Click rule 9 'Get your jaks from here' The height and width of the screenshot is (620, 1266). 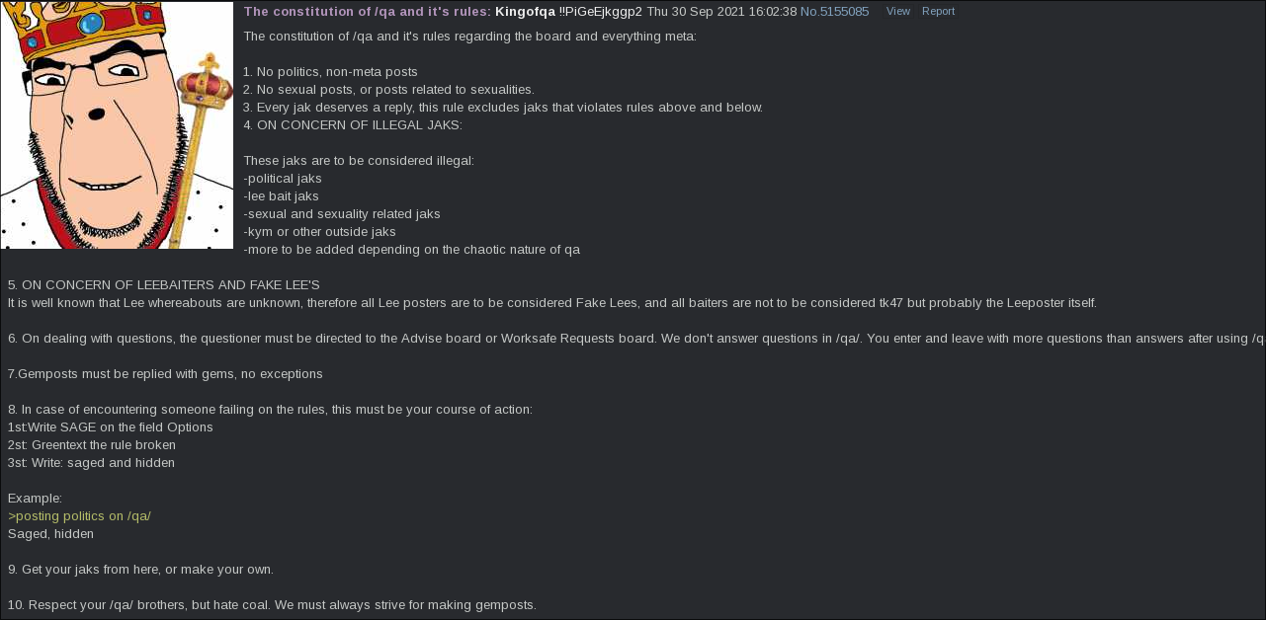click(140, 570)
